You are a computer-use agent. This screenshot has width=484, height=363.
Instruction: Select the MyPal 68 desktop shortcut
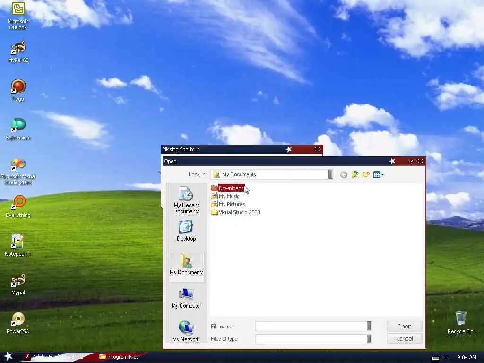click(x=18, y=52)
